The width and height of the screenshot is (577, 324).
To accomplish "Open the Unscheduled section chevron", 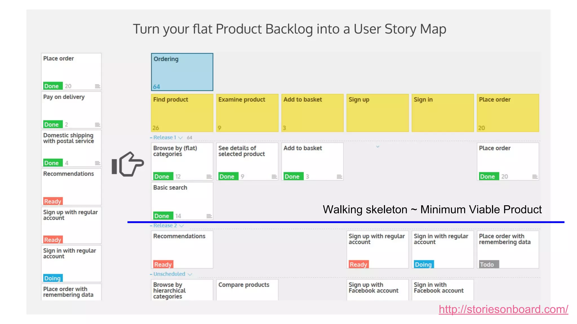I will coord(190,274).
